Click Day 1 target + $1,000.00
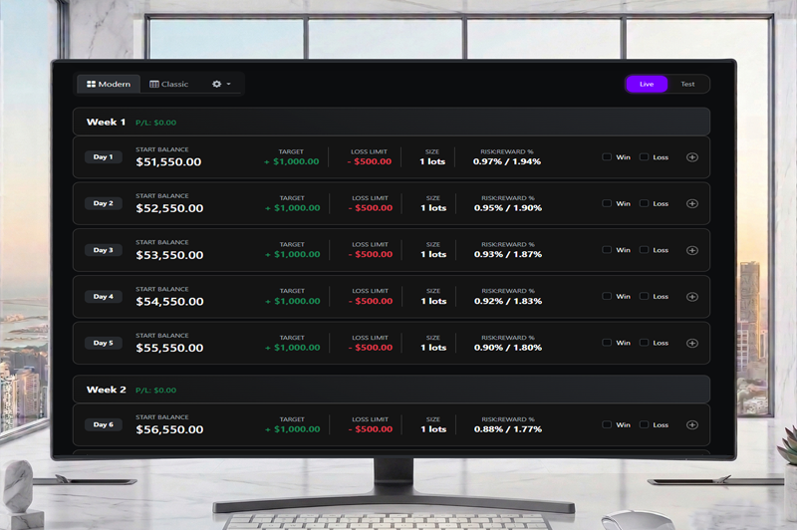This screenshot has width=797, height=530. tap(292, 161)
